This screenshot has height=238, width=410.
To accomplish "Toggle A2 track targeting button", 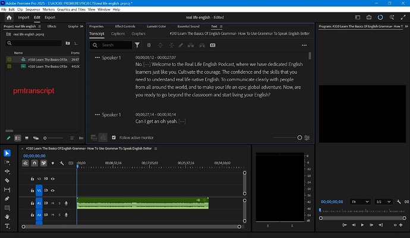I will coord(39,215).
